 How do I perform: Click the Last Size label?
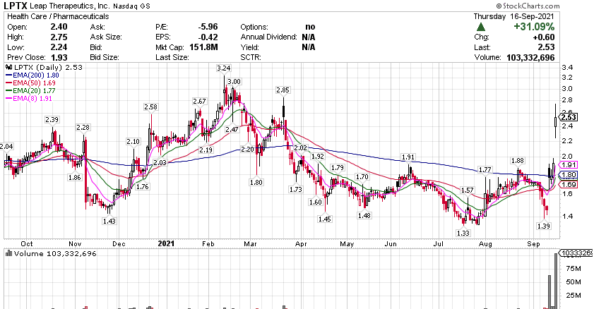click(x=172, y=57)
